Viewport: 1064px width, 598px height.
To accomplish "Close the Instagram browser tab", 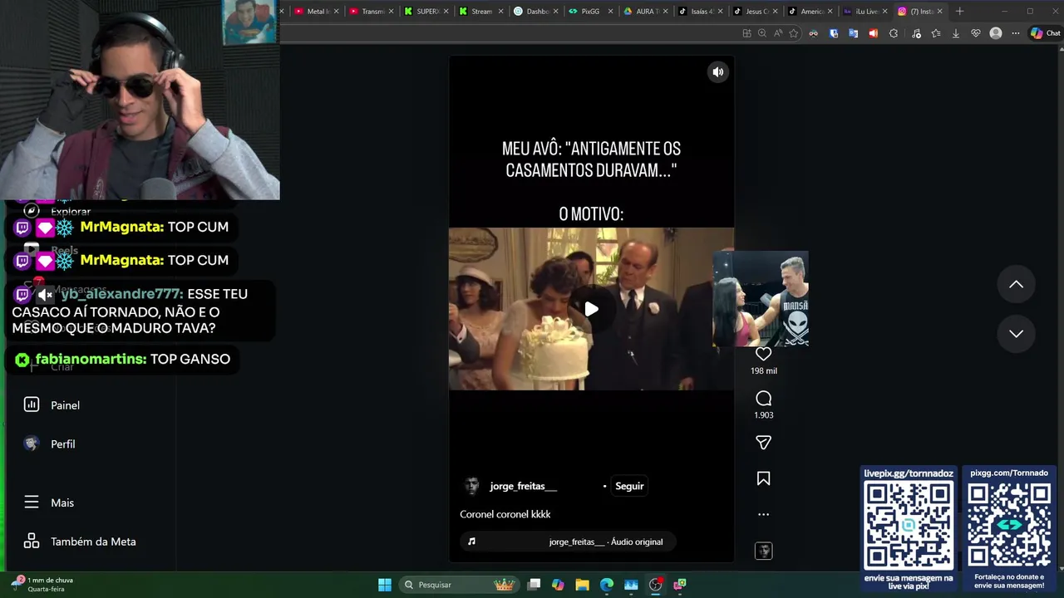I will pyautogui.click(x=939, y=12).
